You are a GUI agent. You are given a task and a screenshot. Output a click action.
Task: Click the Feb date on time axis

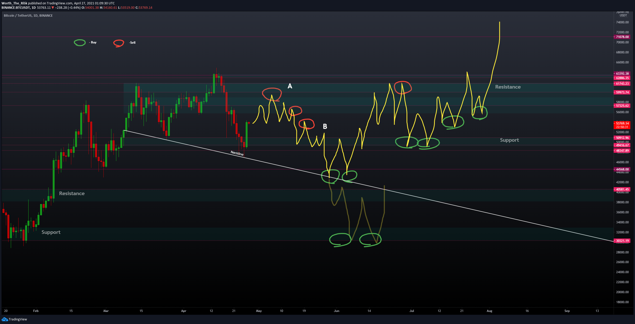click(x=36, y=311)
